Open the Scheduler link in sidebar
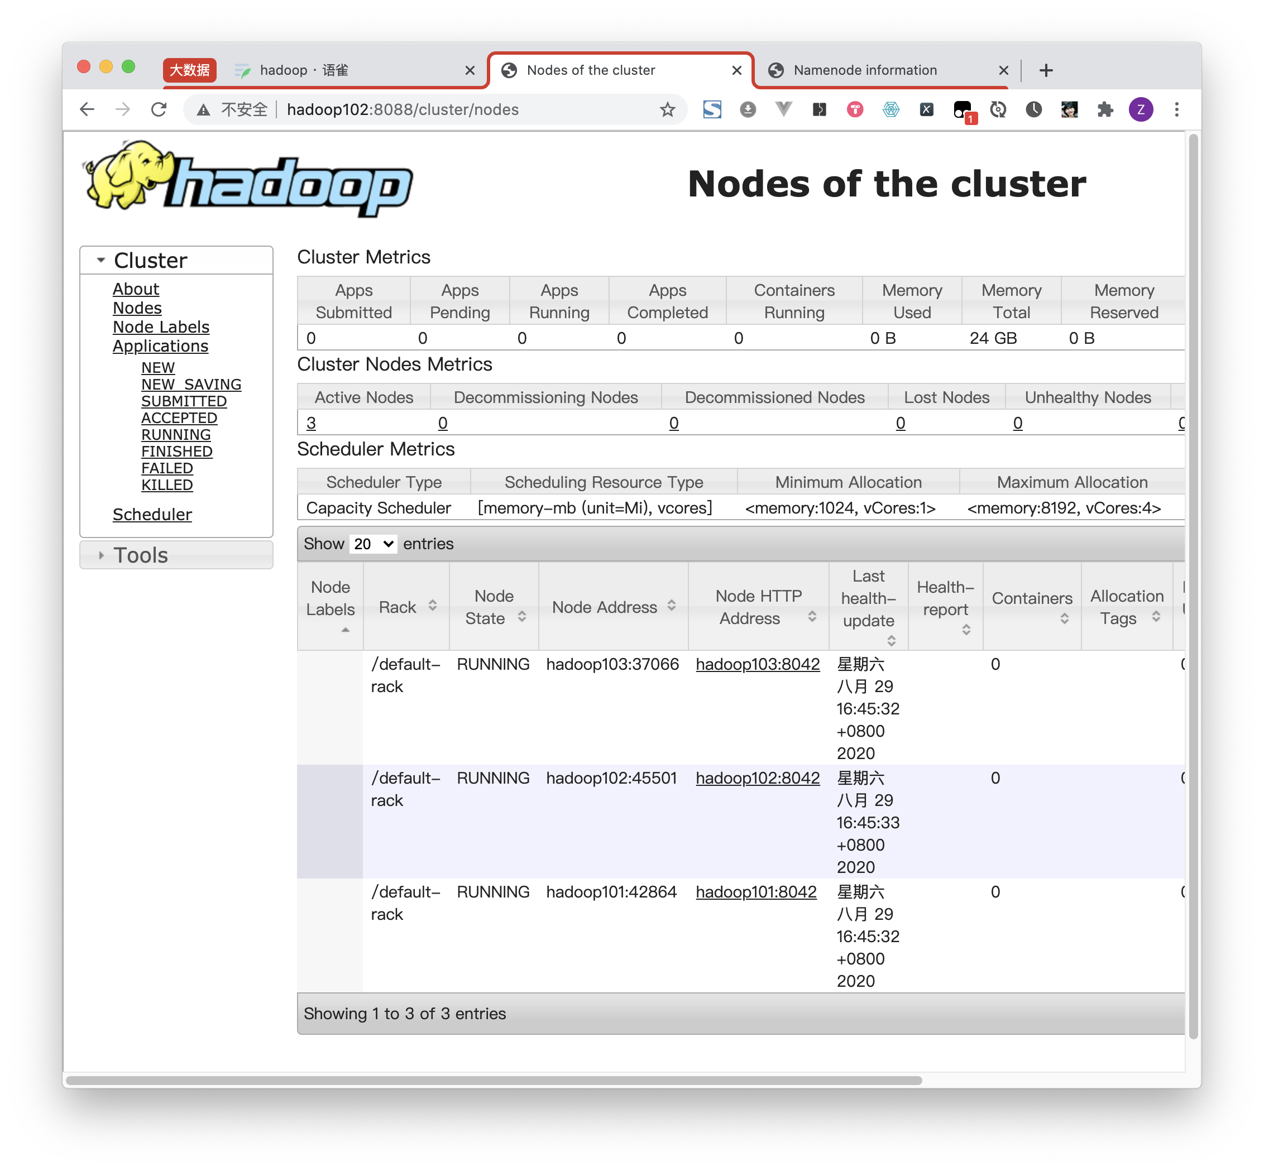The image size is (1264, 1171). [x=152, y=515]
